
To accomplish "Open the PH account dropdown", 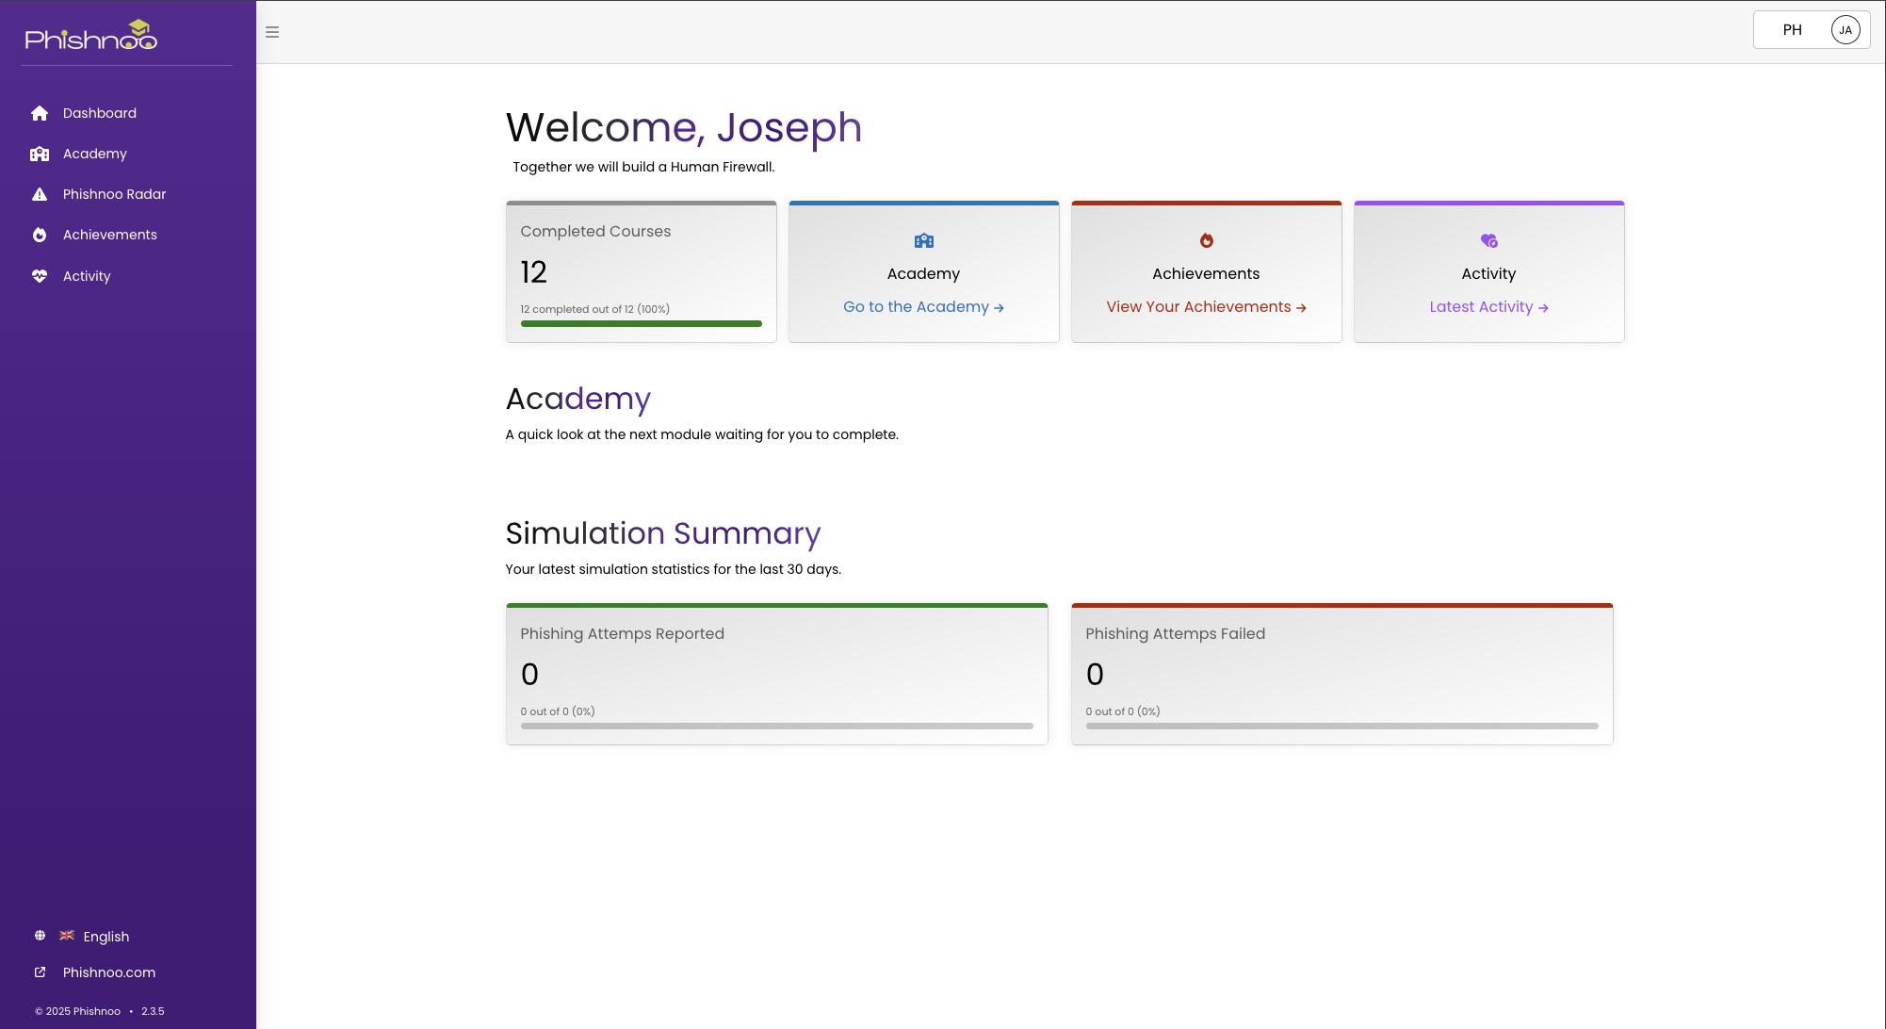I will pyautogui.click(x=1812, y=30).
